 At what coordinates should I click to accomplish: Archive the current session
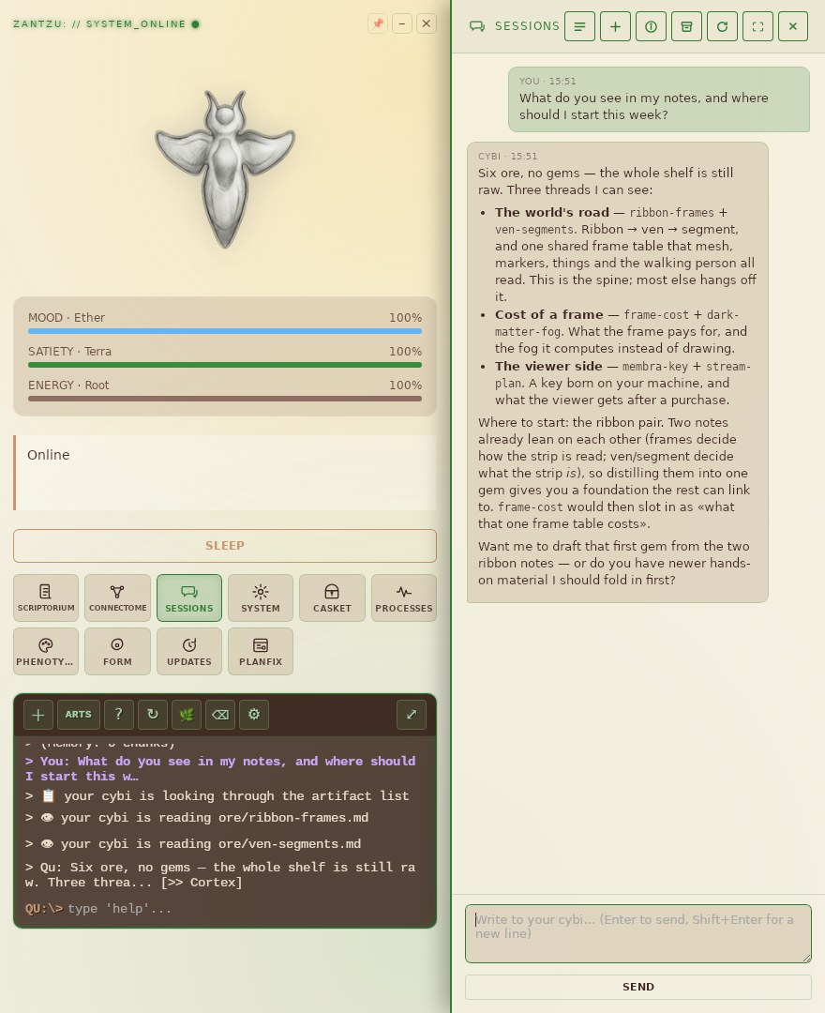(x=686, y=26)
